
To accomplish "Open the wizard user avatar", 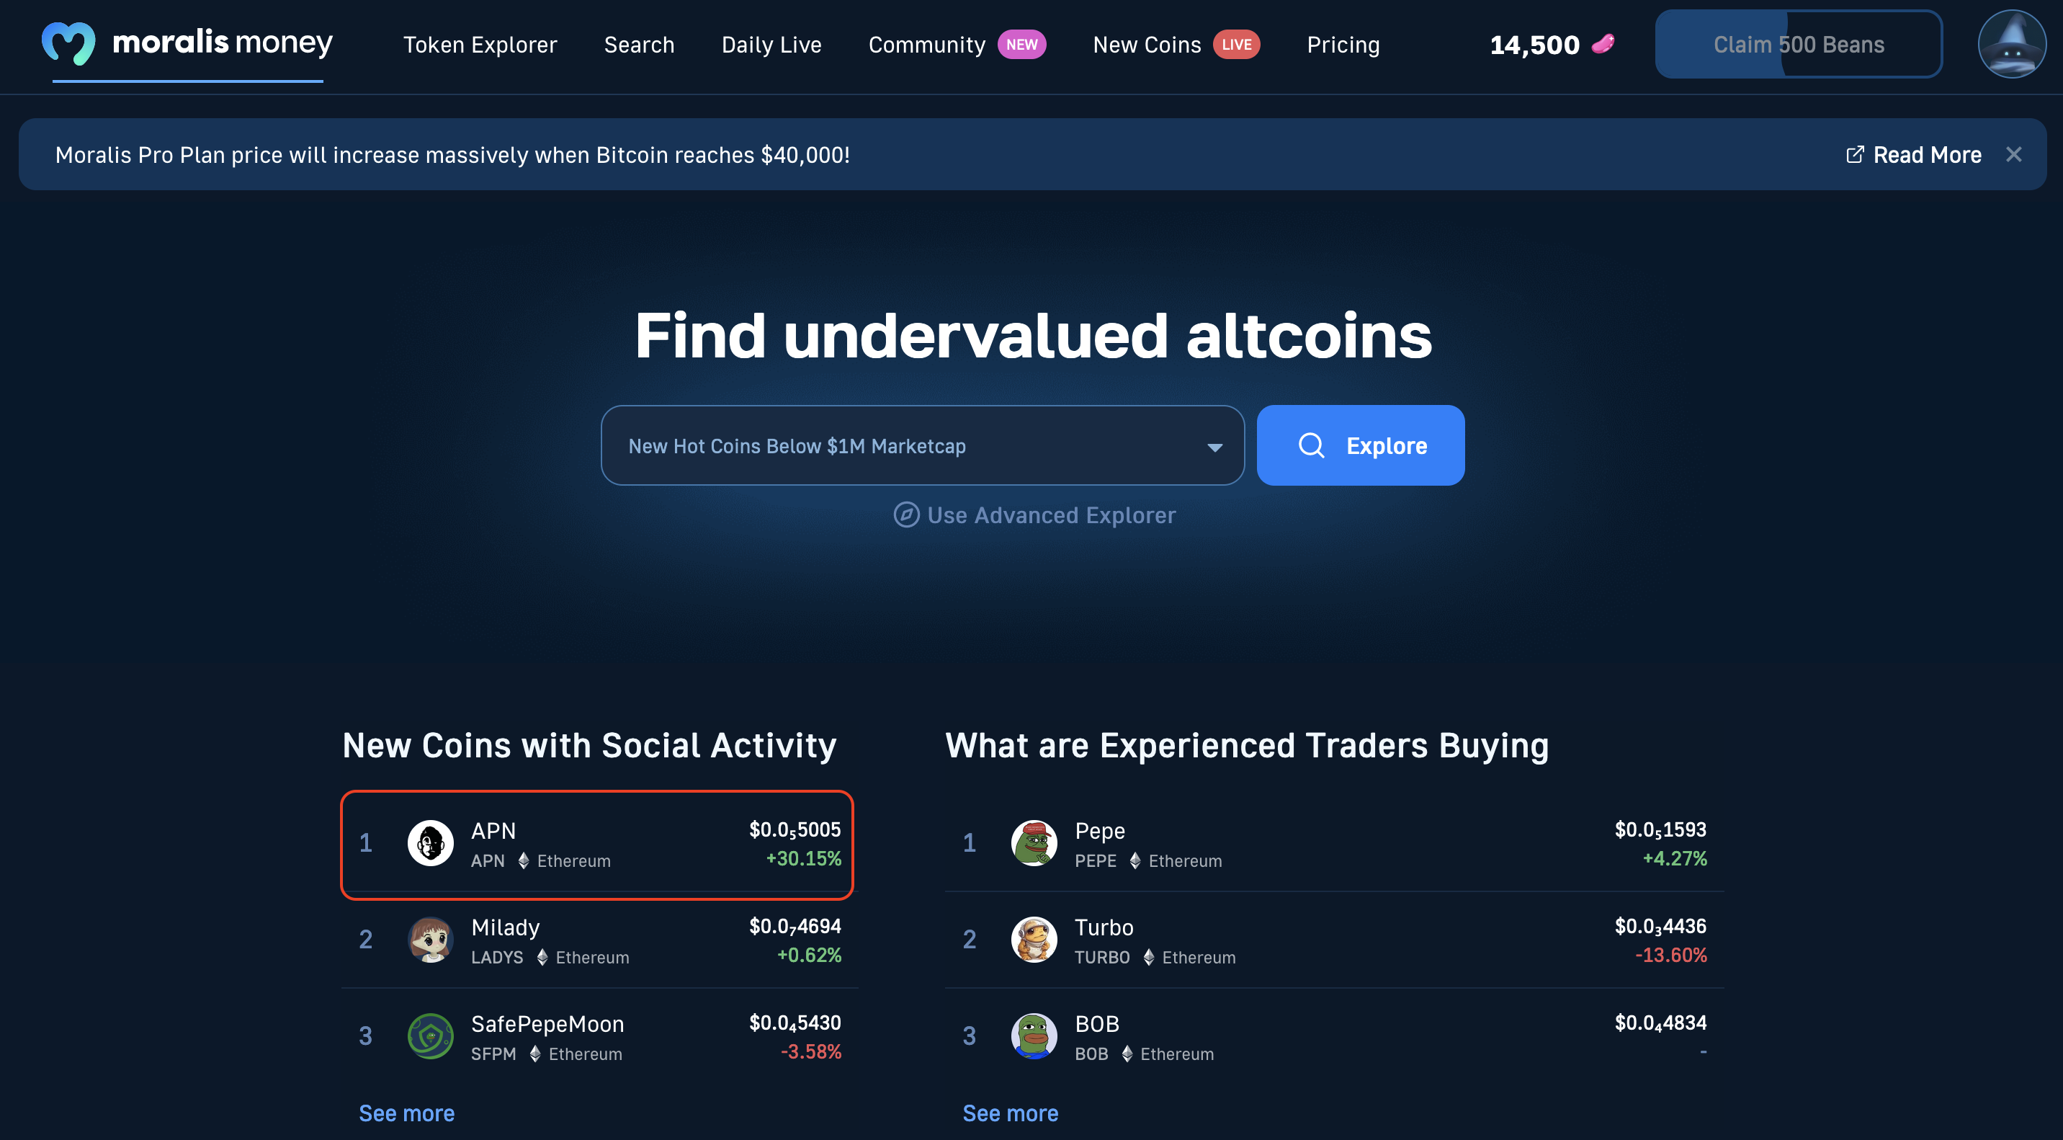I will (x=2012, y=43).
